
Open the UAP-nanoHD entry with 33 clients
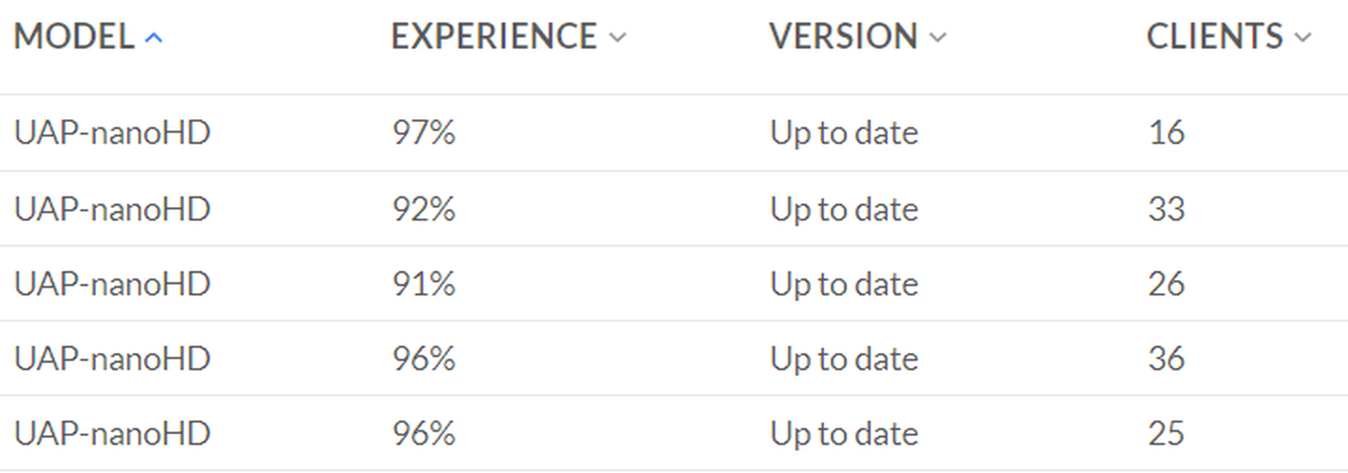tap(112, 210)
